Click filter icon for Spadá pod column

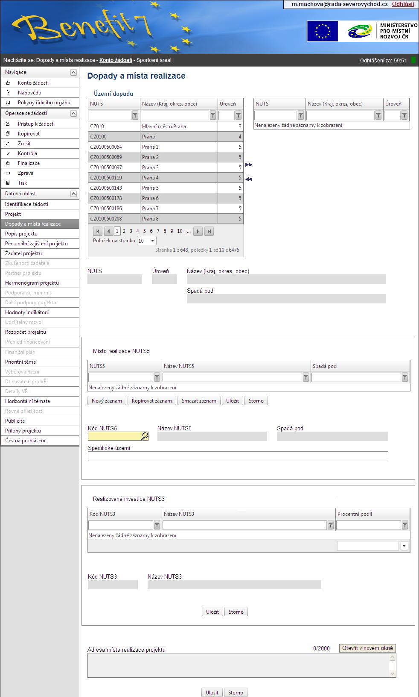405,377
